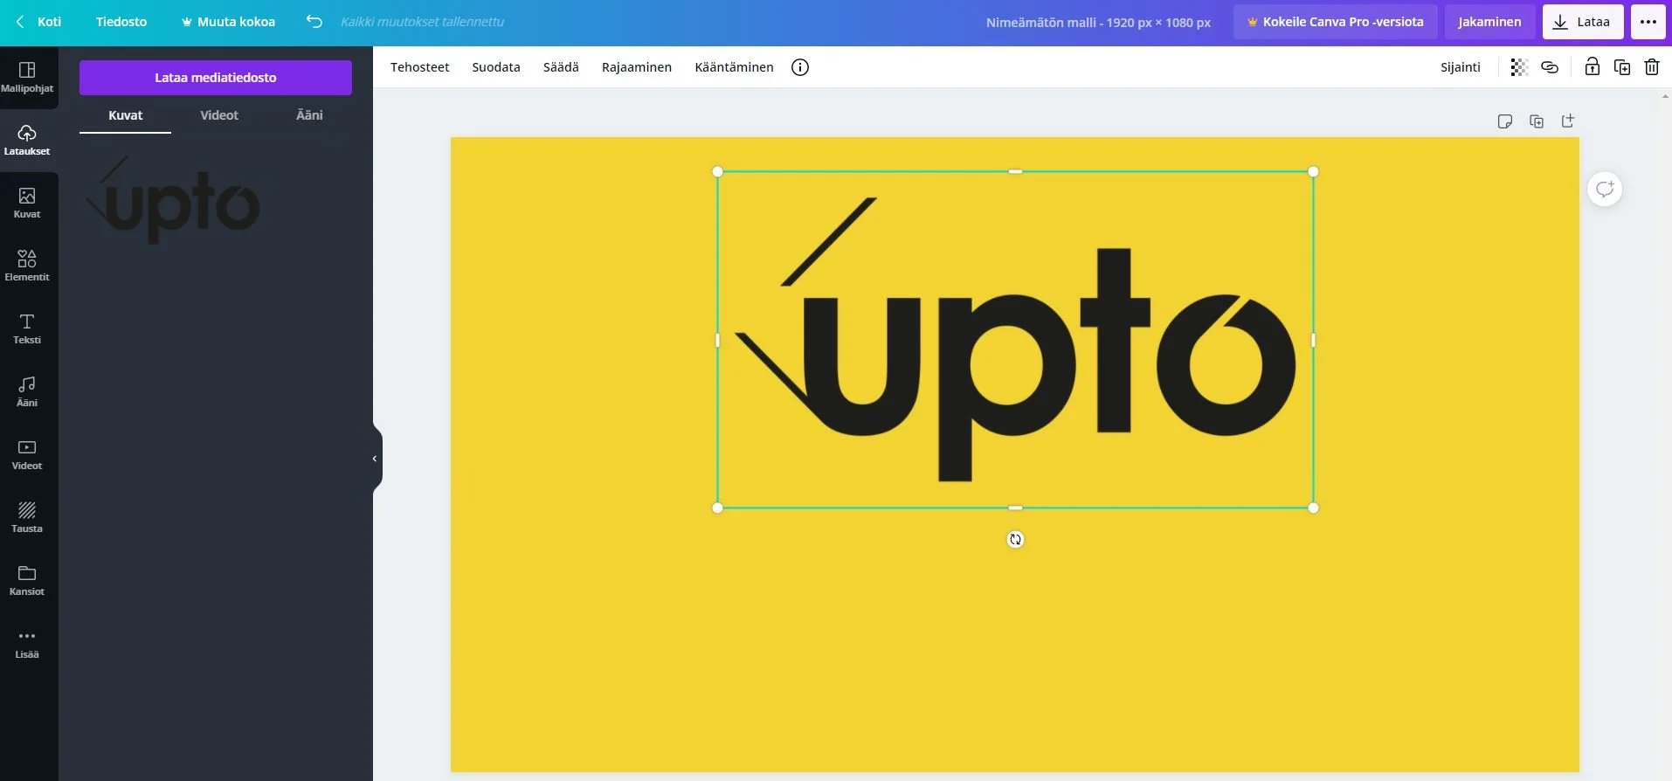This screenshot has width=1672, height=781.
Task: Open the Elementit elements panel
Action: coord(27,266)
